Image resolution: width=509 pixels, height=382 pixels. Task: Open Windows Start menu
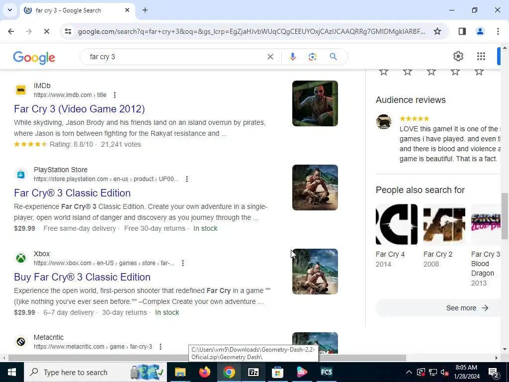coord(12,372)
